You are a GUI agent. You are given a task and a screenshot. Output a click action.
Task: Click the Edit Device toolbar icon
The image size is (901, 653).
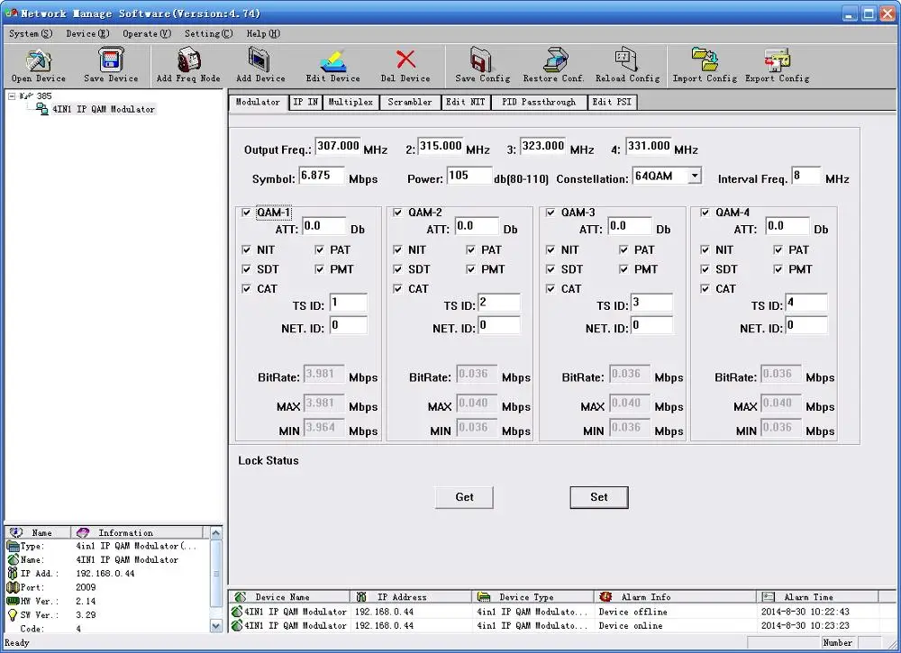332,61
